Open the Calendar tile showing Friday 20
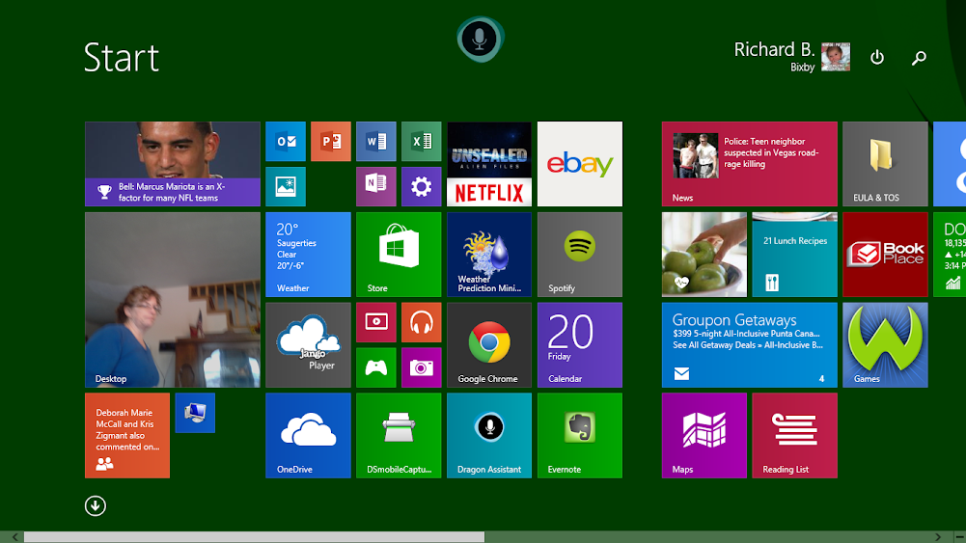The image size is (966, 543). click(580, 344)
